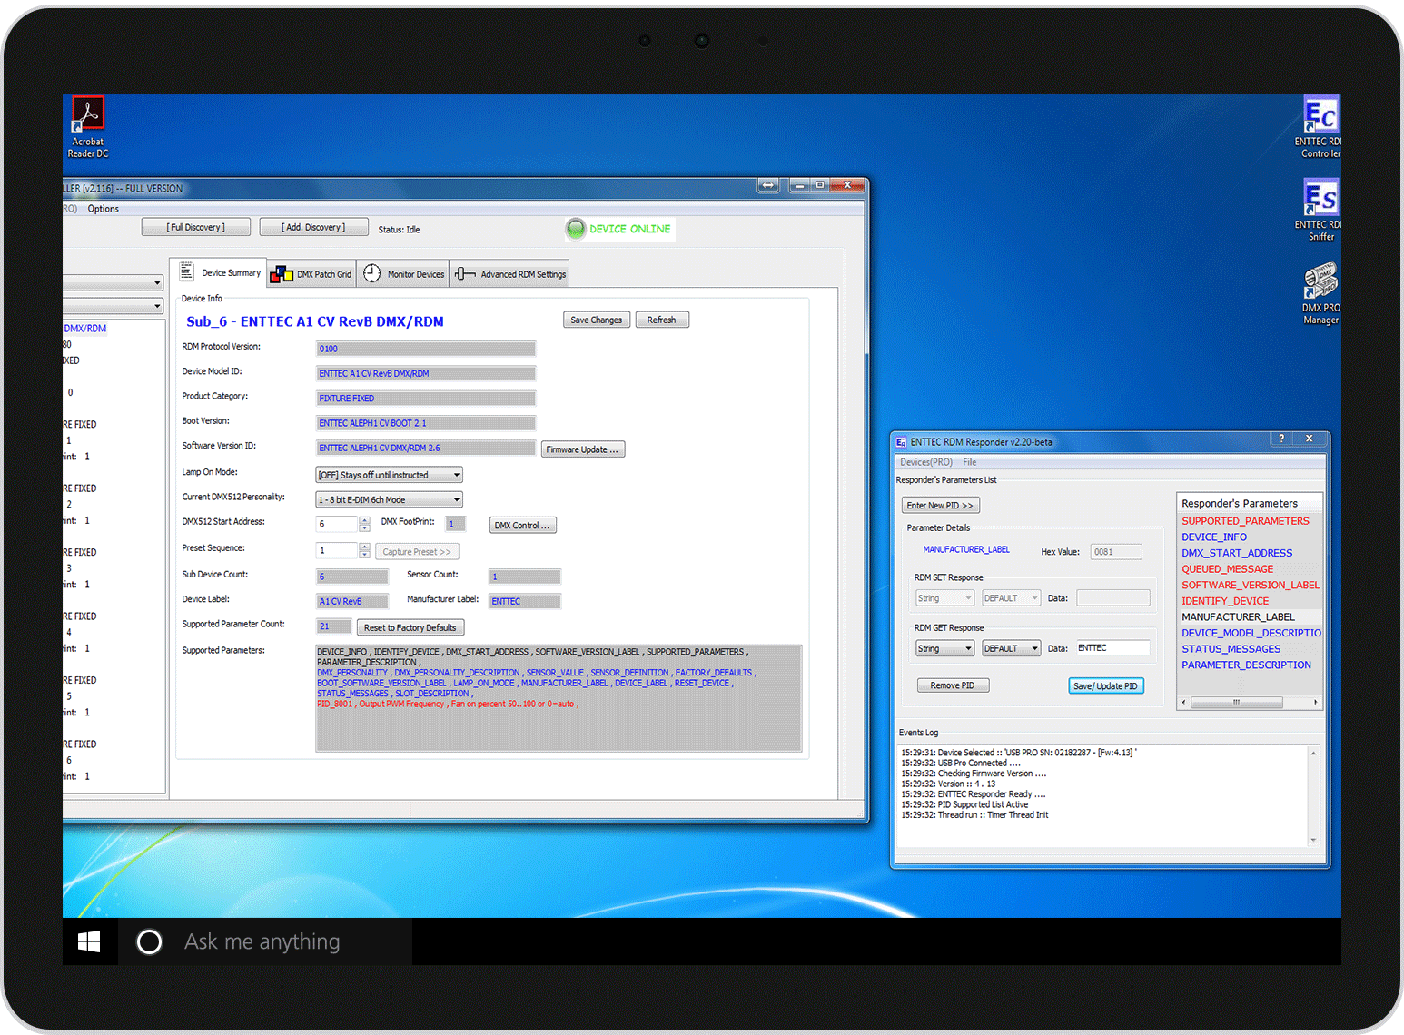Open Devices(PRO) menu in RDM Responder
Screen dimensions: 1404x1035
coord(926,462)
